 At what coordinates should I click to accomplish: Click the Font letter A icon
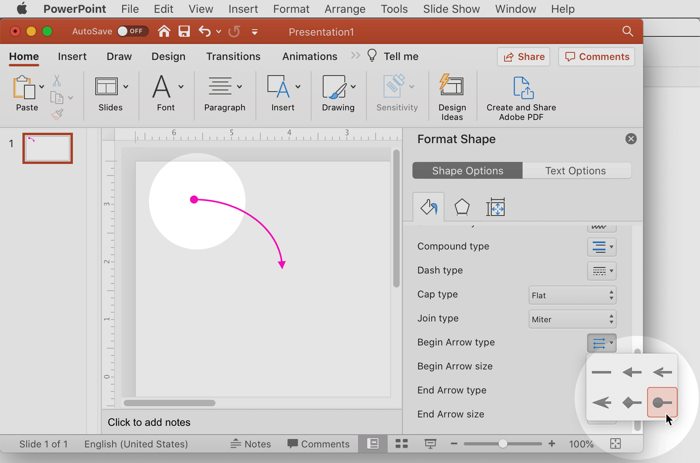coord(162,87)
